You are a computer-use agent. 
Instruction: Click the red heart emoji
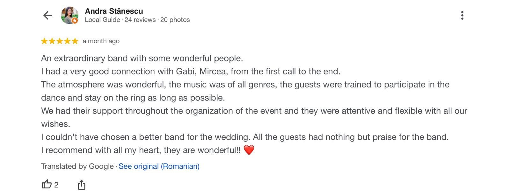249,150
